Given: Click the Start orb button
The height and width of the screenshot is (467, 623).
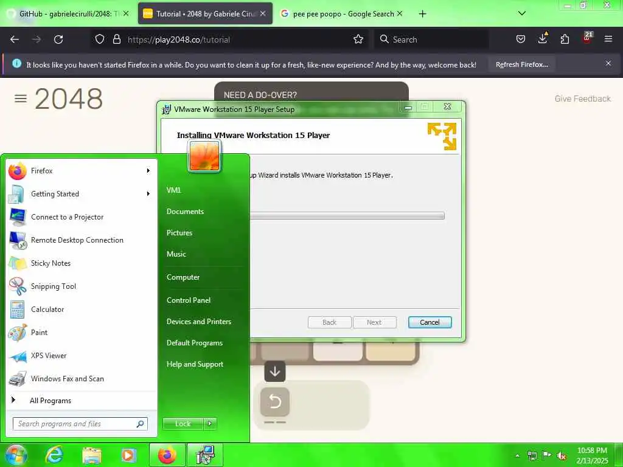Looking at the screenshot, I should pos(16,455).
